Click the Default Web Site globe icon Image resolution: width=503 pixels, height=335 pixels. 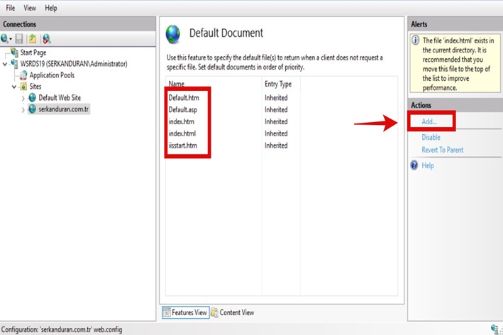(33, 97)
